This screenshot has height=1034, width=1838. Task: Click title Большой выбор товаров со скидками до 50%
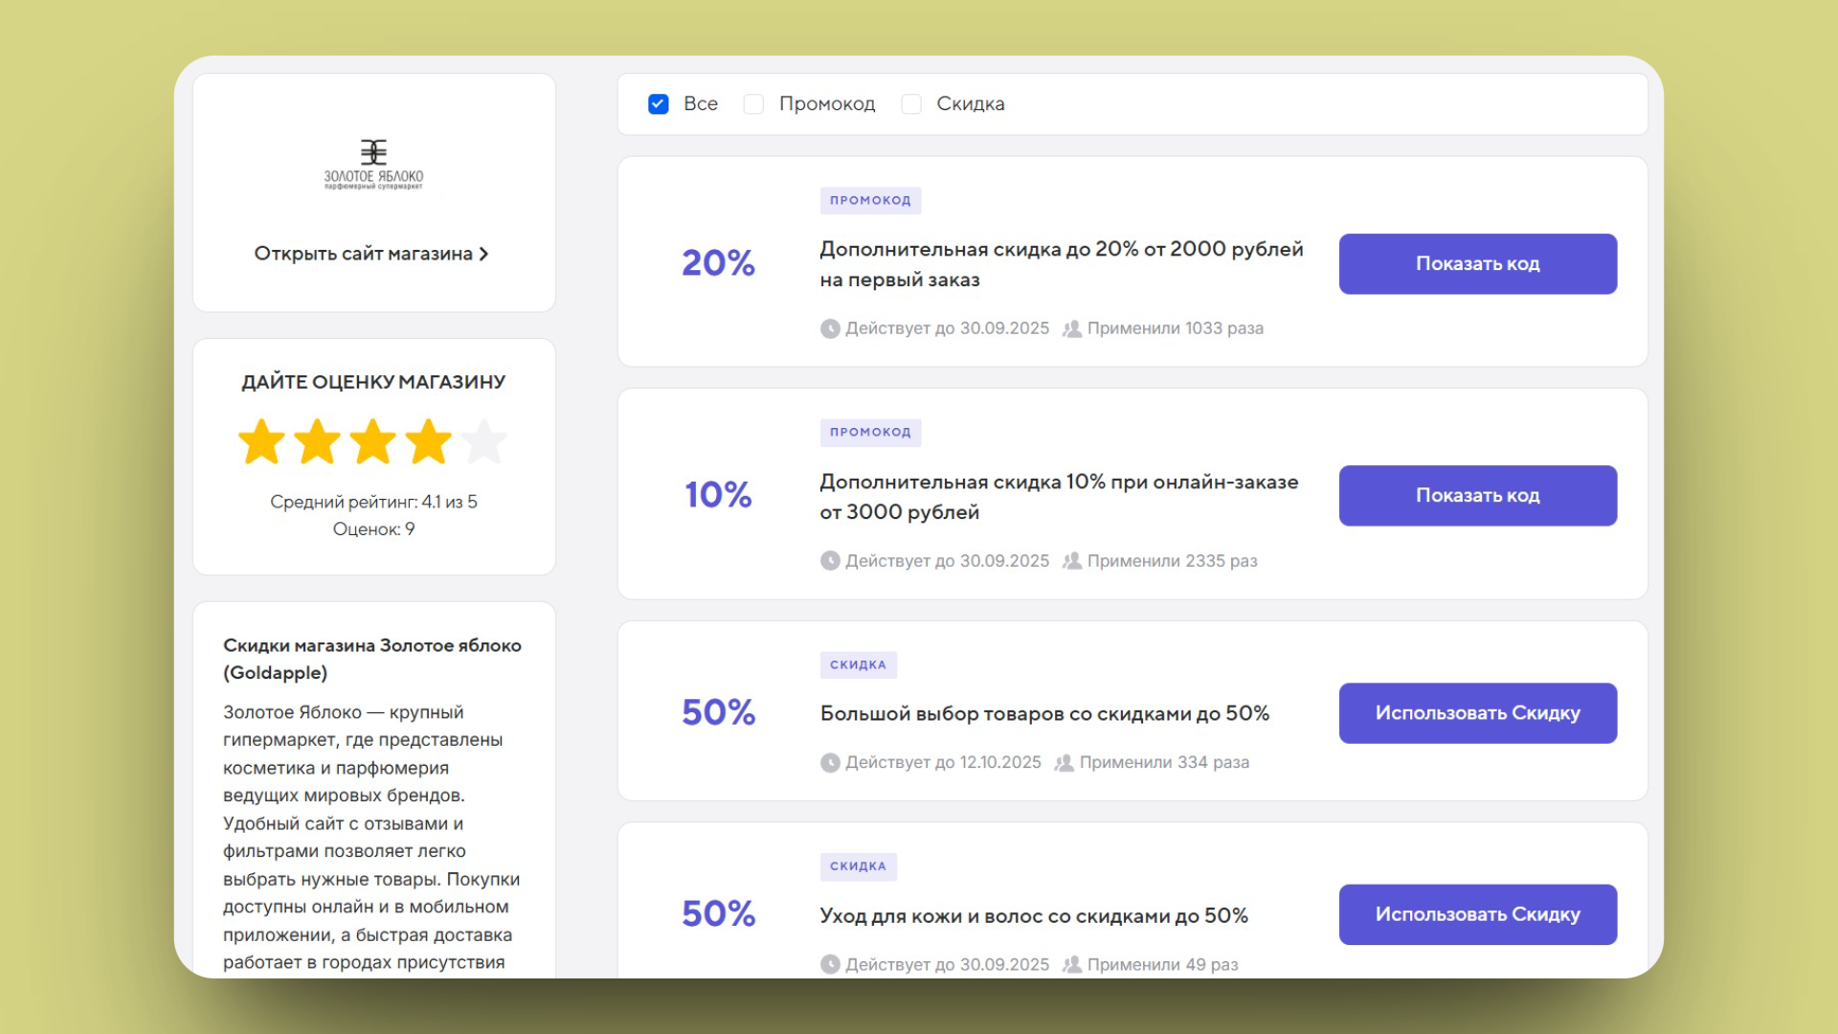pyautogui.click(x=1044, y=714)
